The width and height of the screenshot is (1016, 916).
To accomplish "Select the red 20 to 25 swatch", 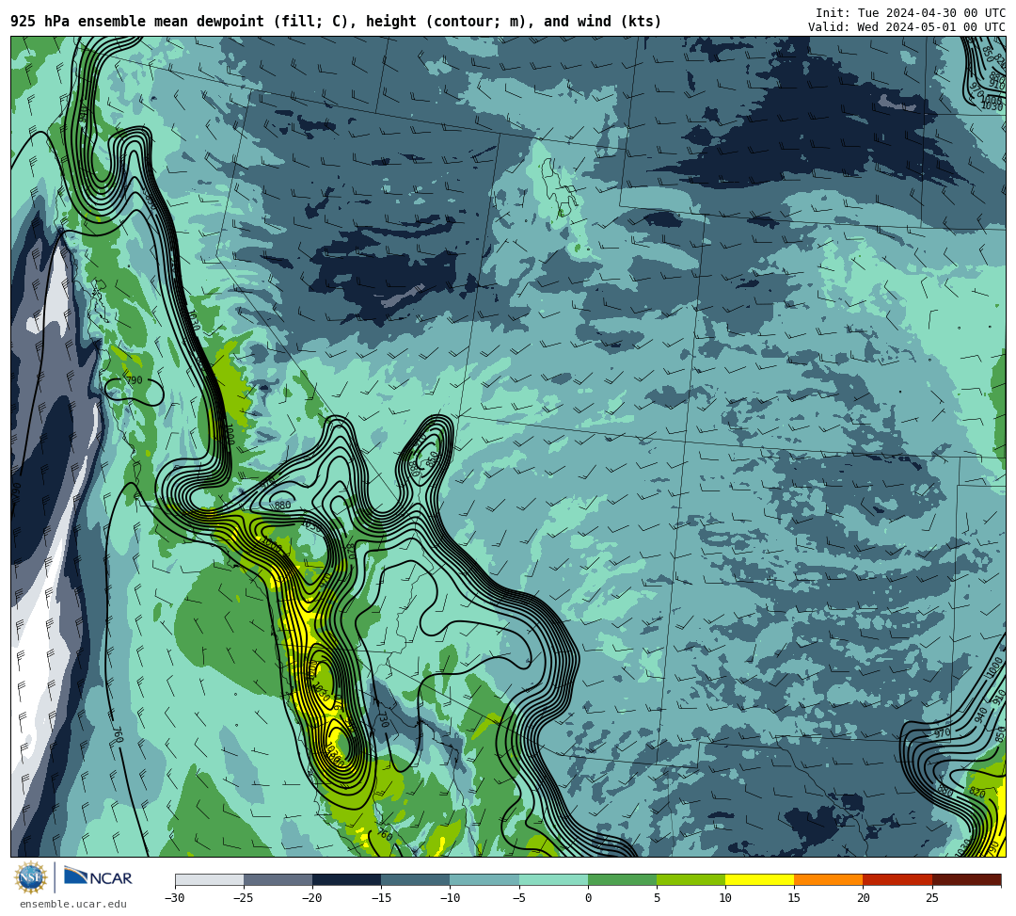I will [x=897, y=879].
